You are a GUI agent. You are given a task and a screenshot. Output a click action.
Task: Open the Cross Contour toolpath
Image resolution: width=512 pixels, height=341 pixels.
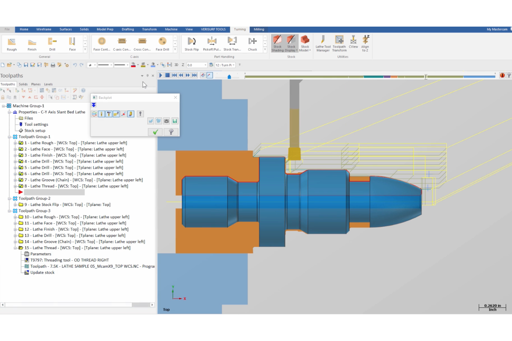point(142,44)
